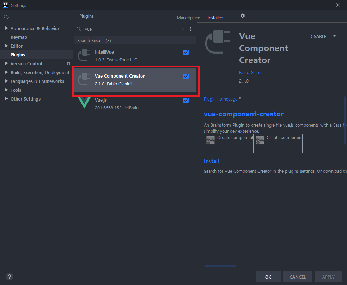
Task: Click the plugin search field containing vue
Action: coord(132,29)
